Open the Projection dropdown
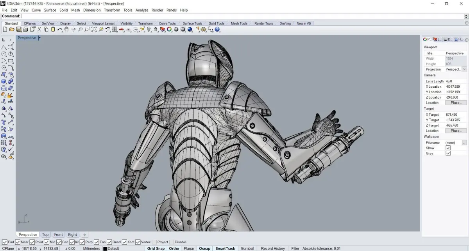The image size is (469, 251). (464, 69)
